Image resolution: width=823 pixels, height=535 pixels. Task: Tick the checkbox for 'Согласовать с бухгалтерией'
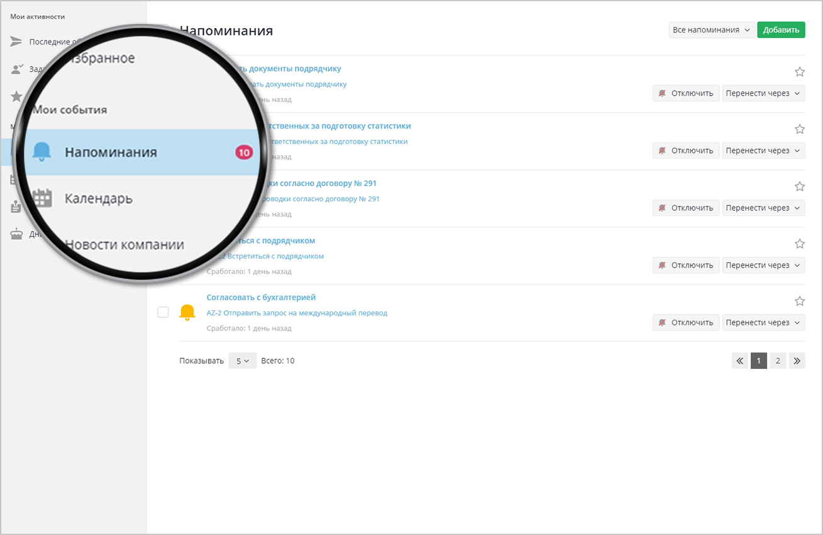[x=163, y=312]
